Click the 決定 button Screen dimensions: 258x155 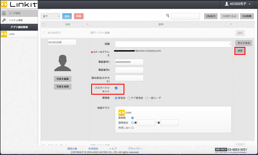(240, 51)
